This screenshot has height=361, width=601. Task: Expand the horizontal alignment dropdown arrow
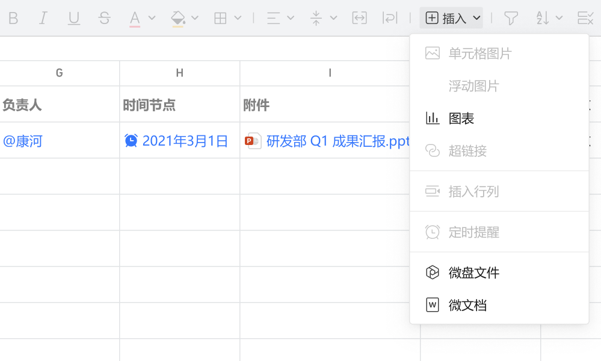coord(291,17)
